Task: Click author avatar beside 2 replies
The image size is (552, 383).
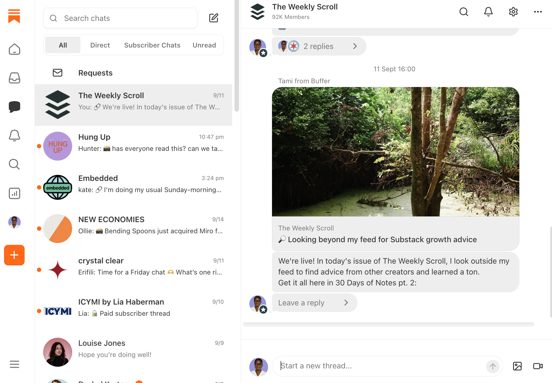Action: (x=258, y=47)
